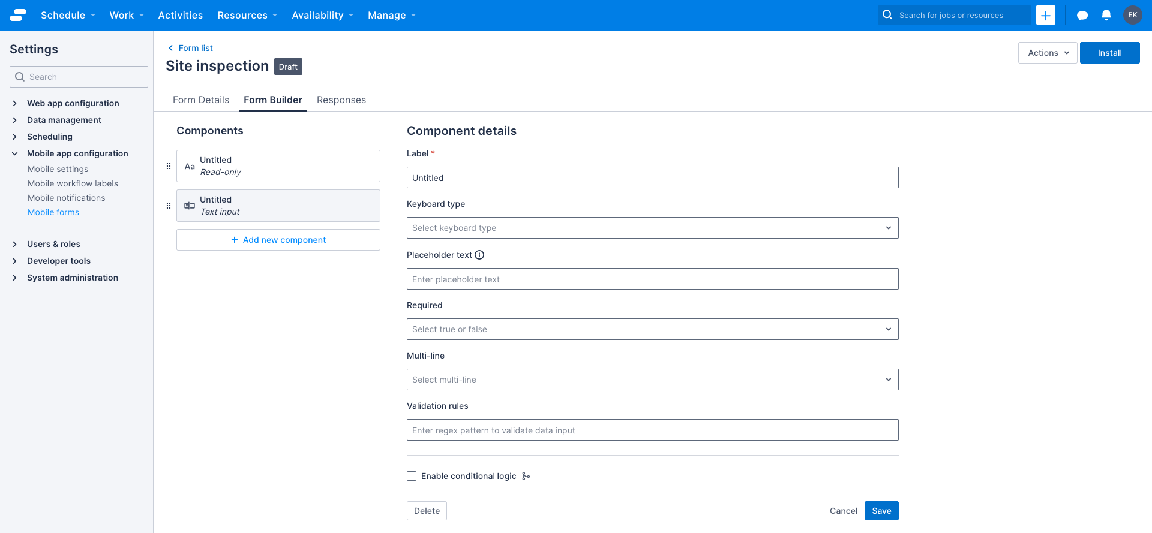Click the Install button

point(1110,53)
